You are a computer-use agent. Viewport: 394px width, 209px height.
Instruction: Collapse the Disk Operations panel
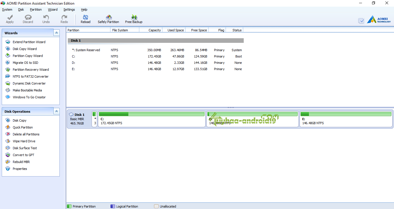point(57,111)
